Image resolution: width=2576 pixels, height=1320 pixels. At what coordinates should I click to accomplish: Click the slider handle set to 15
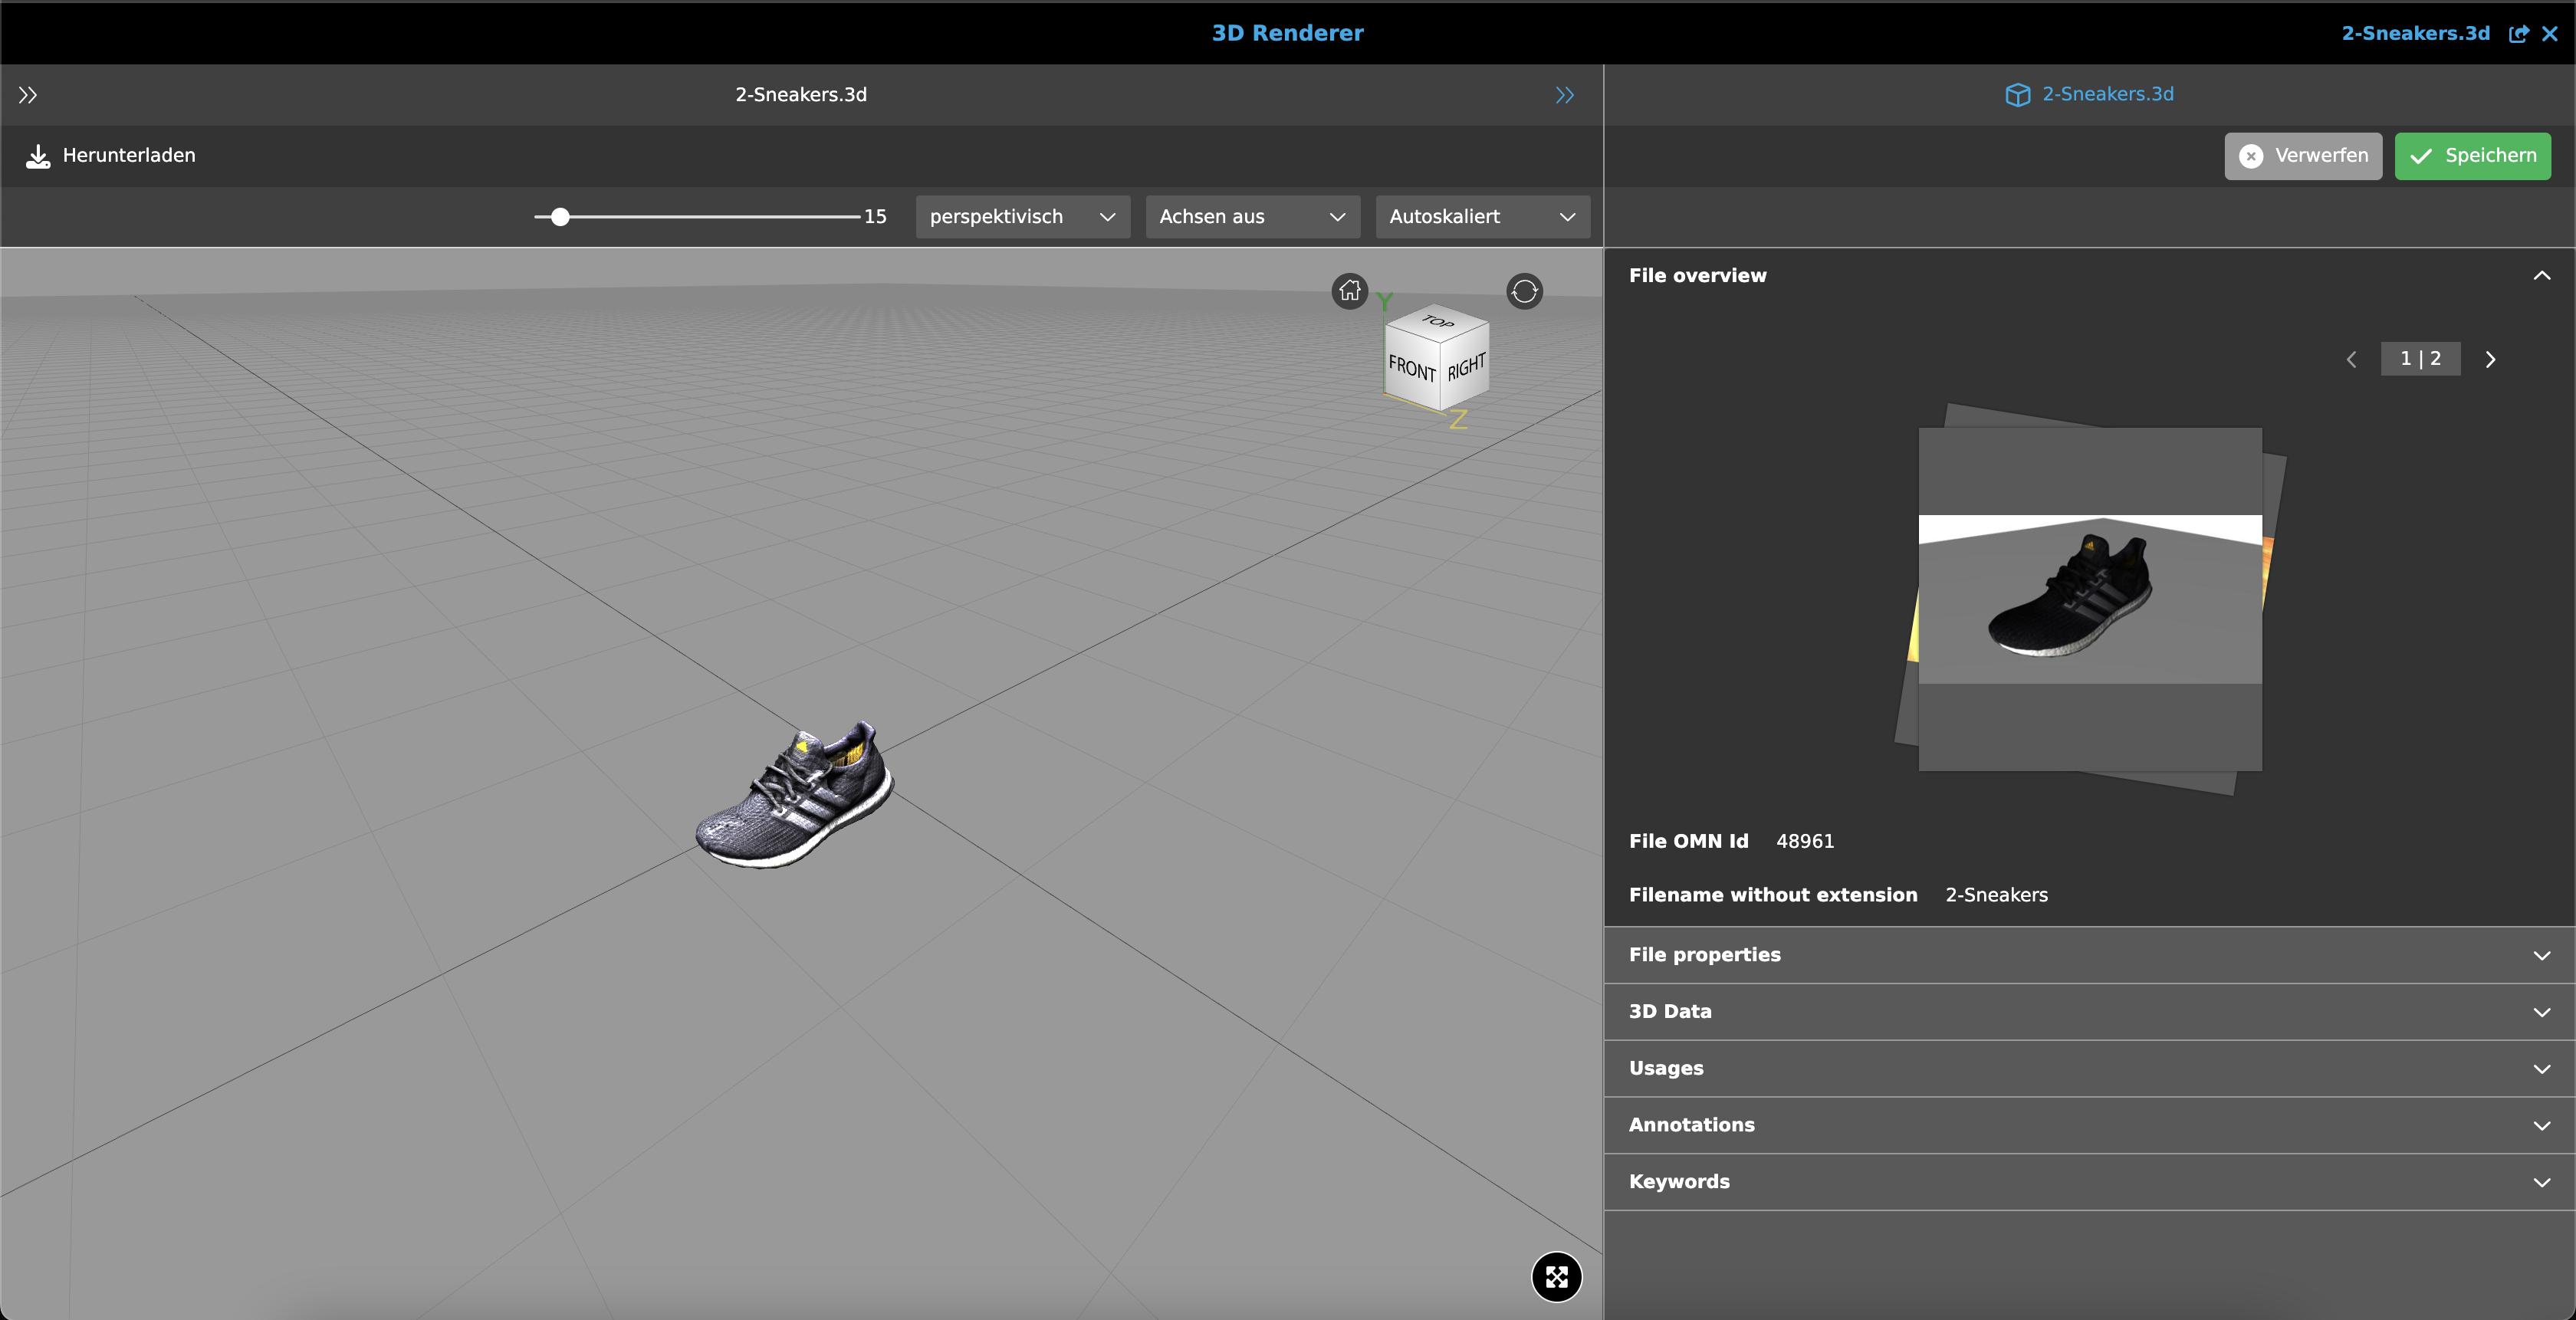pyautogui.click(x=560, y=217)
